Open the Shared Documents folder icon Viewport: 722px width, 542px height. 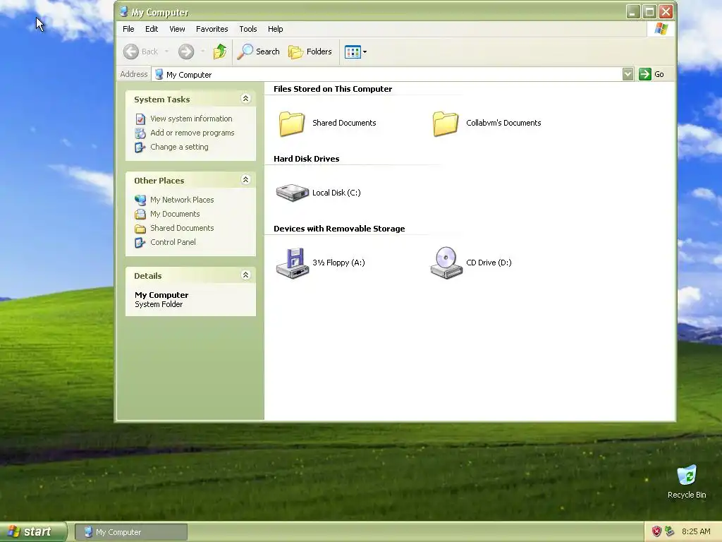pyautogui.click(x=292, y=123)
